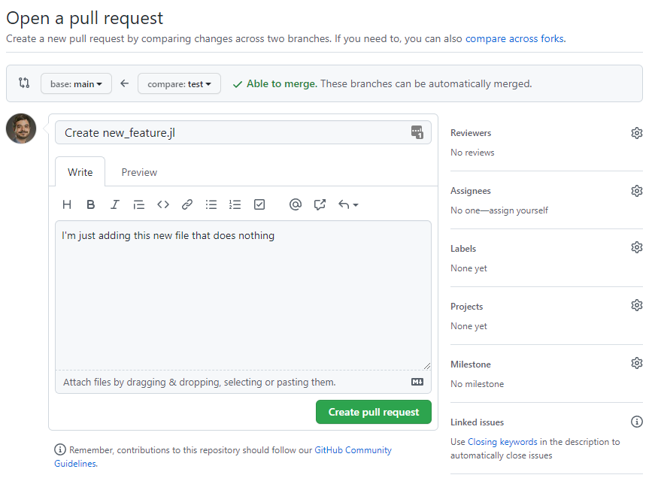
Task: Open the Labels gear settings
Action: [637, 248]
